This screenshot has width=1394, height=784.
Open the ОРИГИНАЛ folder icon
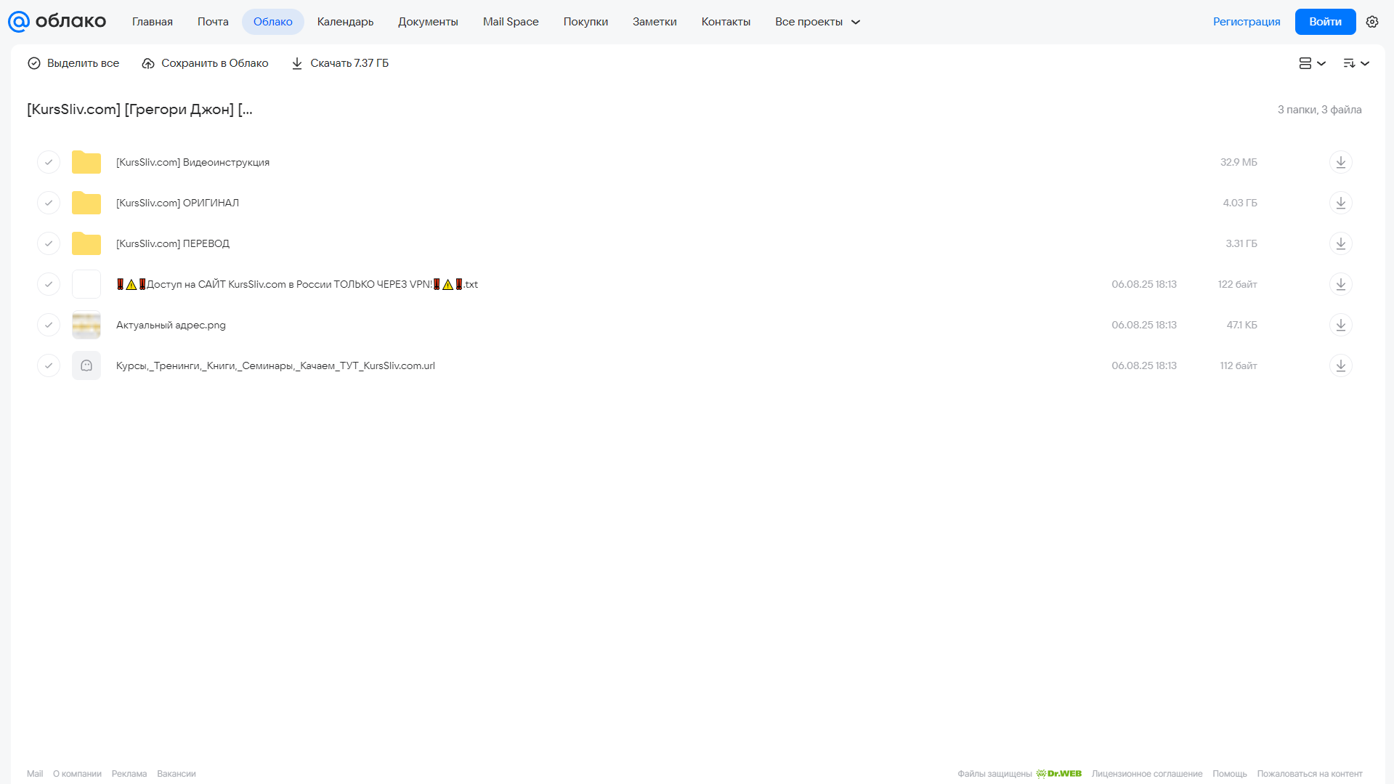86,203
